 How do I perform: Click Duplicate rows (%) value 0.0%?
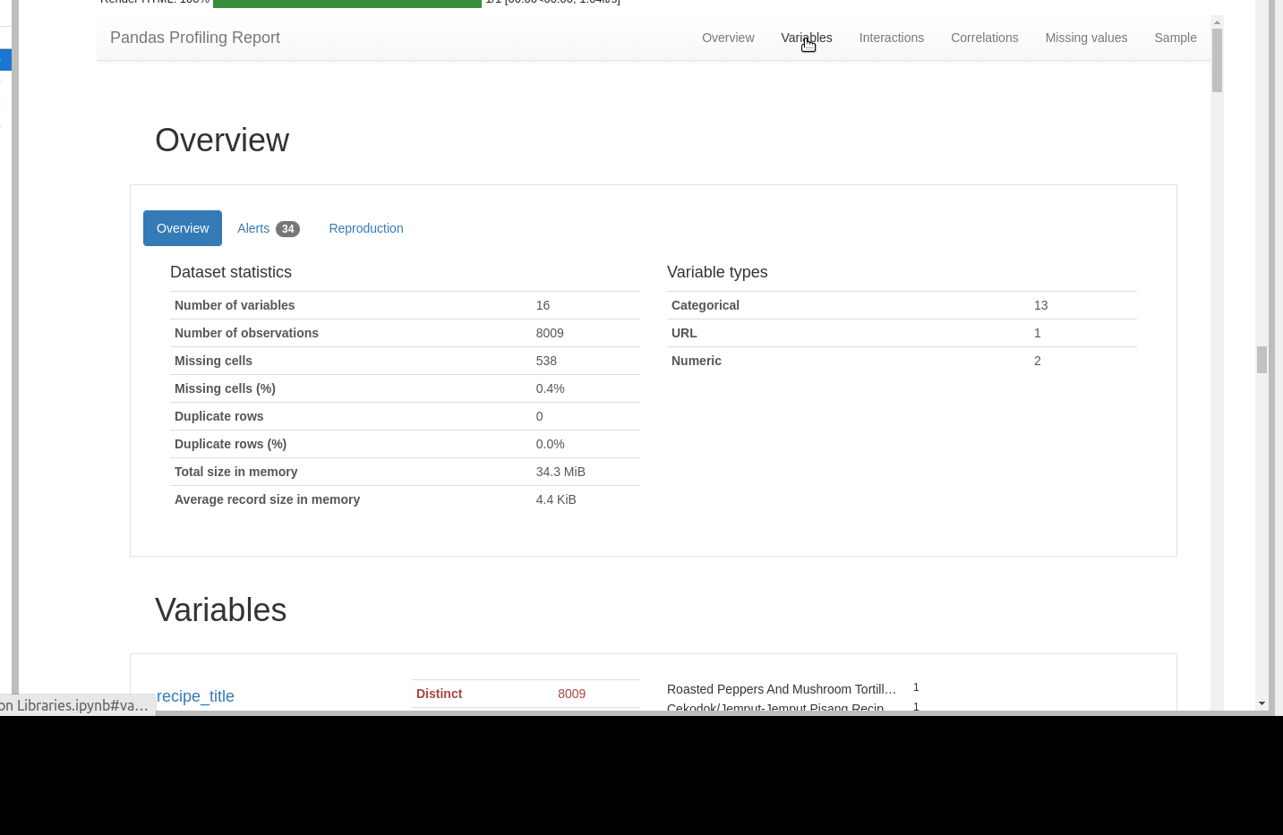550,444
